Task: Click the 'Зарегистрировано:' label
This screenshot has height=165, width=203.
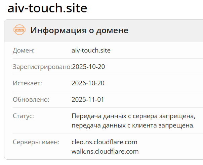Action: pos(42,67)
